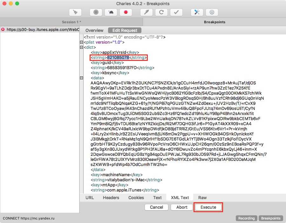This screenshot has height=223, width=286.
Task: Toggle the Recording status button
Action: click(246, 218)
